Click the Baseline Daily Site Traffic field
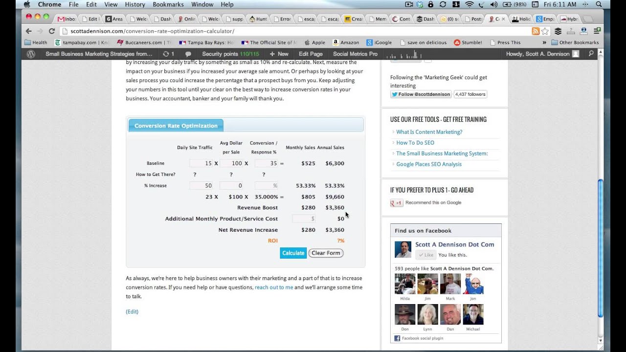Screen dimensions: 626x352 pos(201,163)
